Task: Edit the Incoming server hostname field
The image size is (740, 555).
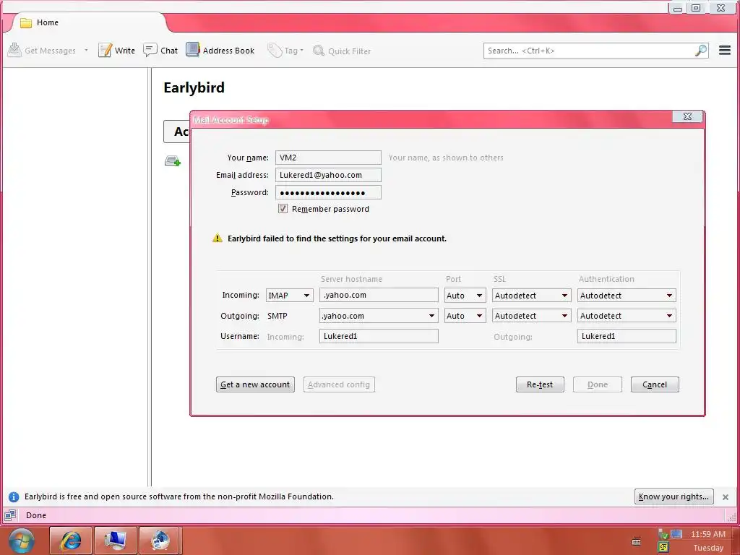Action: [379, 295]
